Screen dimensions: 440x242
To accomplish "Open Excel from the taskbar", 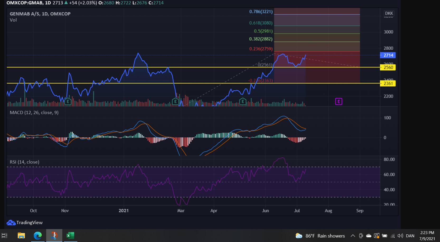I will (x=70, y=236).
